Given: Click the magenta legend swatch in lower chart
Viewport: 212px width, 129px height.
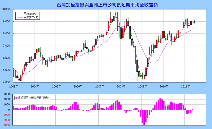Looking at the screenshot, I should [x=16, y=98].
